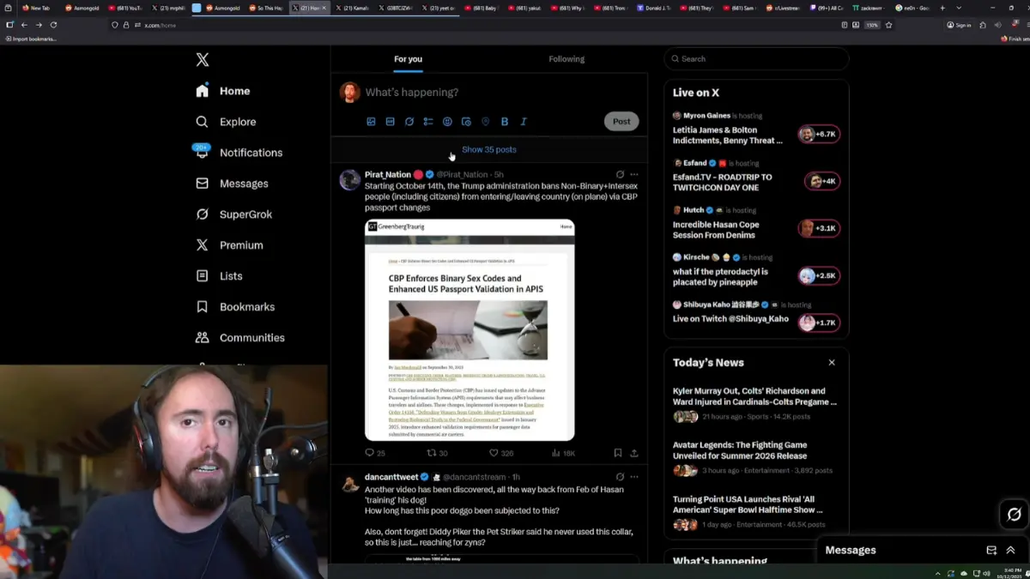
Task: Open Pirat_Nation profile avatar
Action: (x=350, y=179)
